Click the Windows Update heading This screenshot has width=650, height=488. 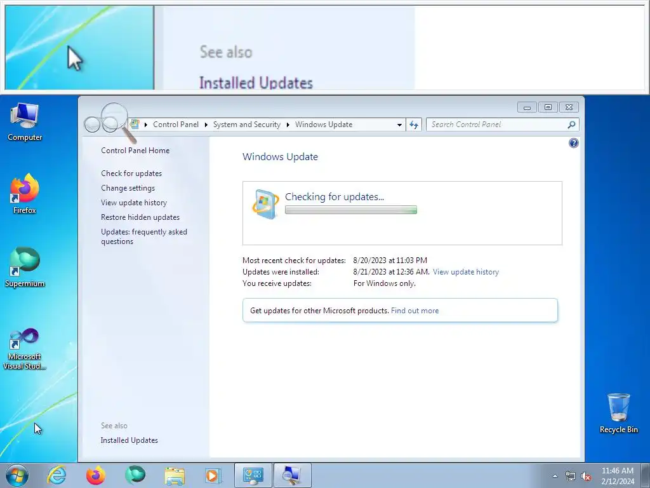[280, 157]
